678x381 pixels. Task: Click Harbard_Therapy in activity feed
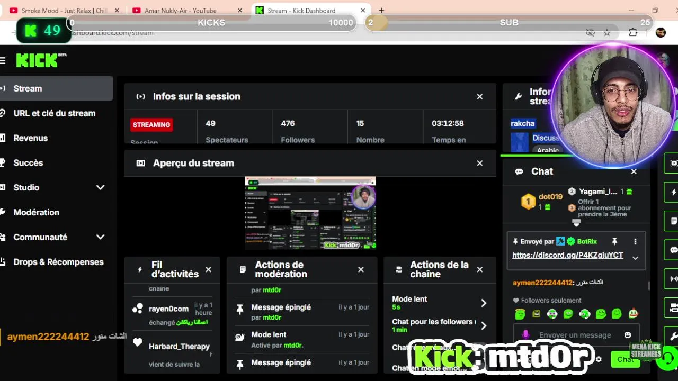click(179, 347)
